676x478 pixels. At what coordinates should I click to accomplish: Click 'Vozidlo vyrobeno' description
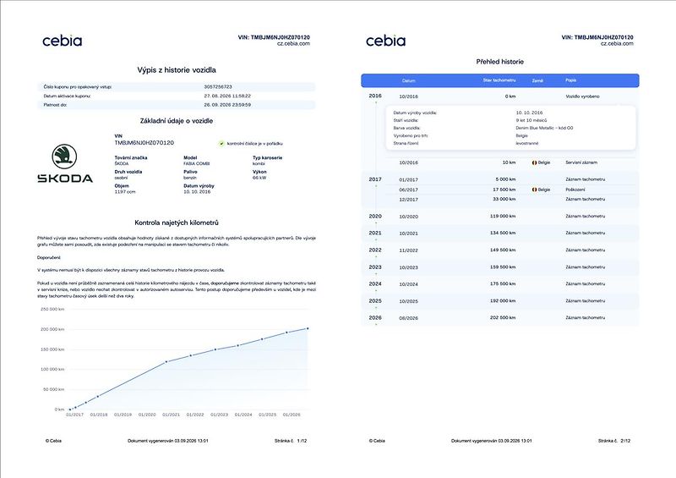(x=582, y=96)
